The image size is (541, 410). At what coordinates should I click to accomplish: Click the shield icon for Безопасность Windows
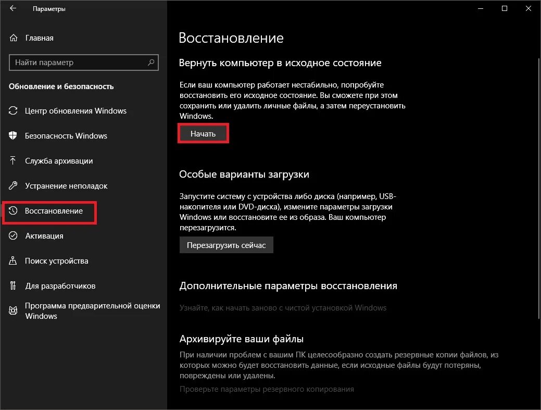coord(13,135)
